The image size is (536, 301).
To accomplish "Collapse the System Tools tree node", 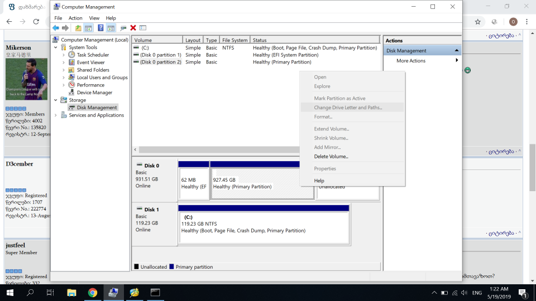I will pos(56,47).
